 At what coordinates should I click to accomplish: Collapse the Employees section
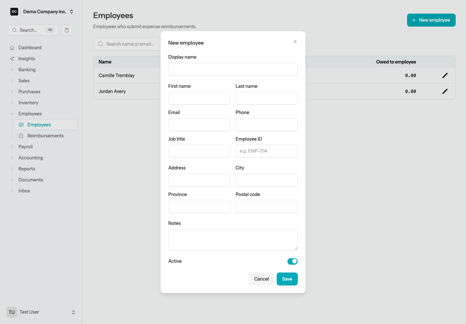pos(41,114)
